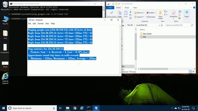This screenshot has width=198, height=111.
Task: Select the Avg desktop folder
Action: point(5,35)
